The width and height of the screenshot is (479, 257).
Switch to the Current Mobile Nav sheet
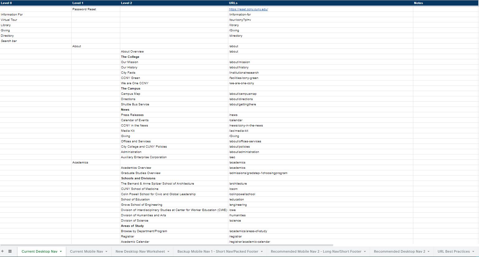coord(86,252)
